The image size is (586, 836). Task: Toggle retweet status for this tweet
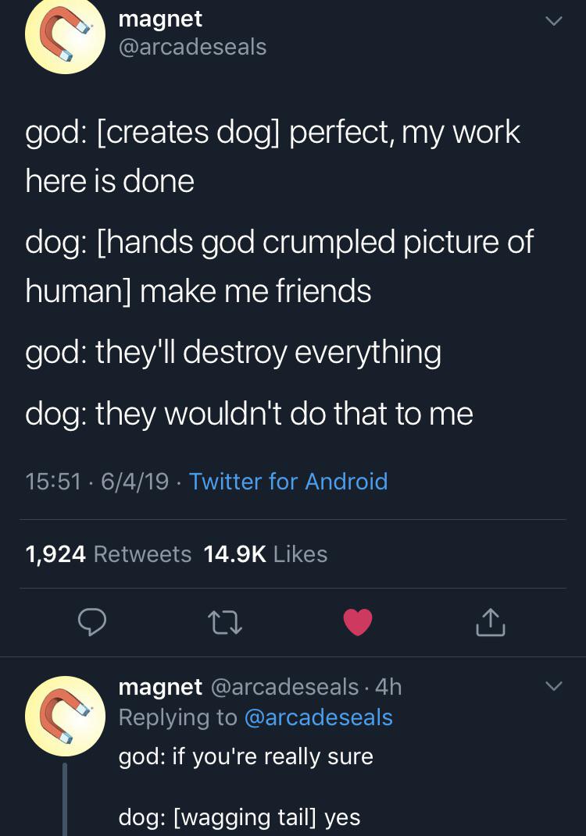click(224, 622)
